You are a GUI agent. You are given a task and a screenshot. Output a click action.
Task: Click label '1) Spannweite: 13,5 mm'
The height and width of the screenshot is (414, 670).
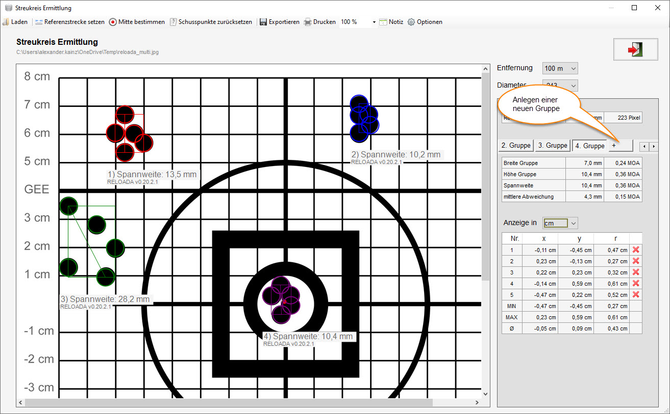[152, 174]
